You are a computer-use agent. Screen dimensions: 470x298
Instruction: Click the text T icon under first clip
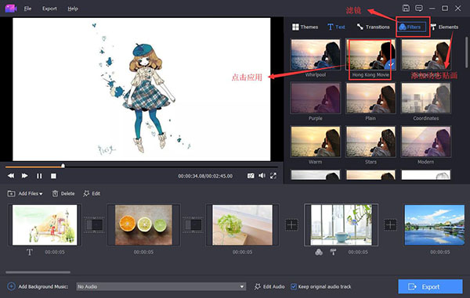click(x=30, y=252)
